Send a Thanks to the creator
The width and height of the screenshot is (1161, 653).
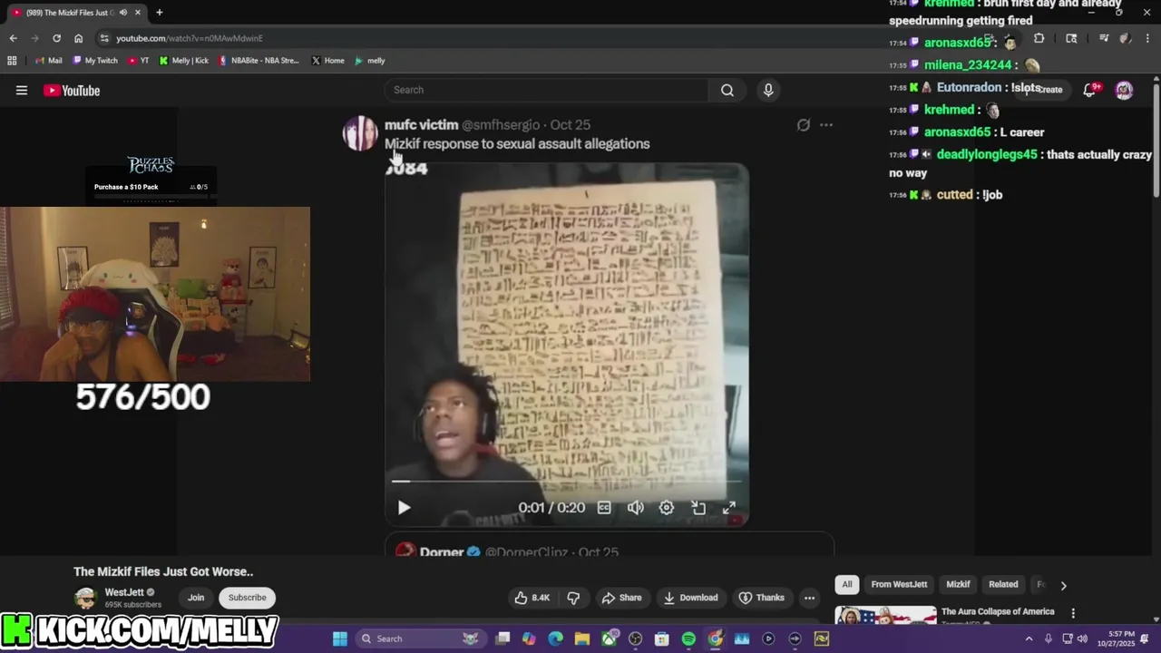(x=761, y=598)
